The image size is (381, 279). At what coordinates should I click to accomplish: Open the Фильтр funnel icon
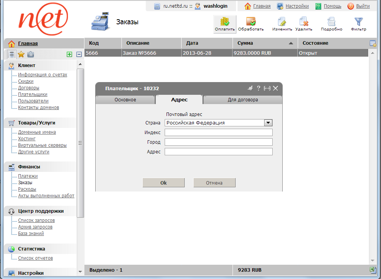tap(359, 22)
